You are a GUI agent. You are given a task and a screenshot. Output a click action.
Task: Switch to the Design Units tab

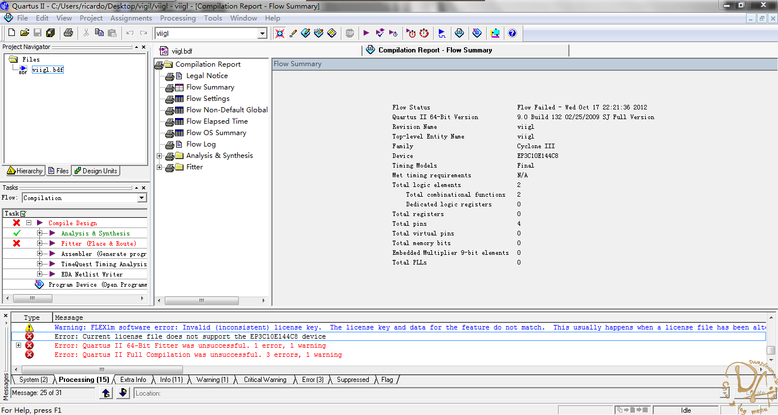96,171
